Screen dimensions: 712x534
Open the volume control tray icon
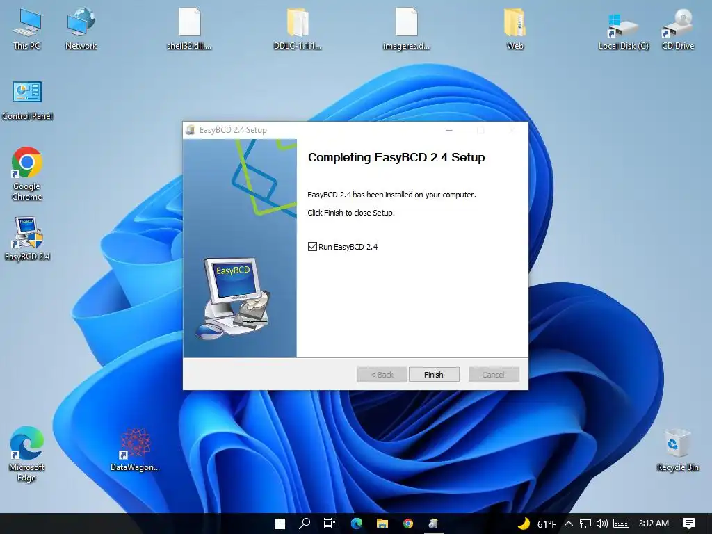tap(602, 524)
